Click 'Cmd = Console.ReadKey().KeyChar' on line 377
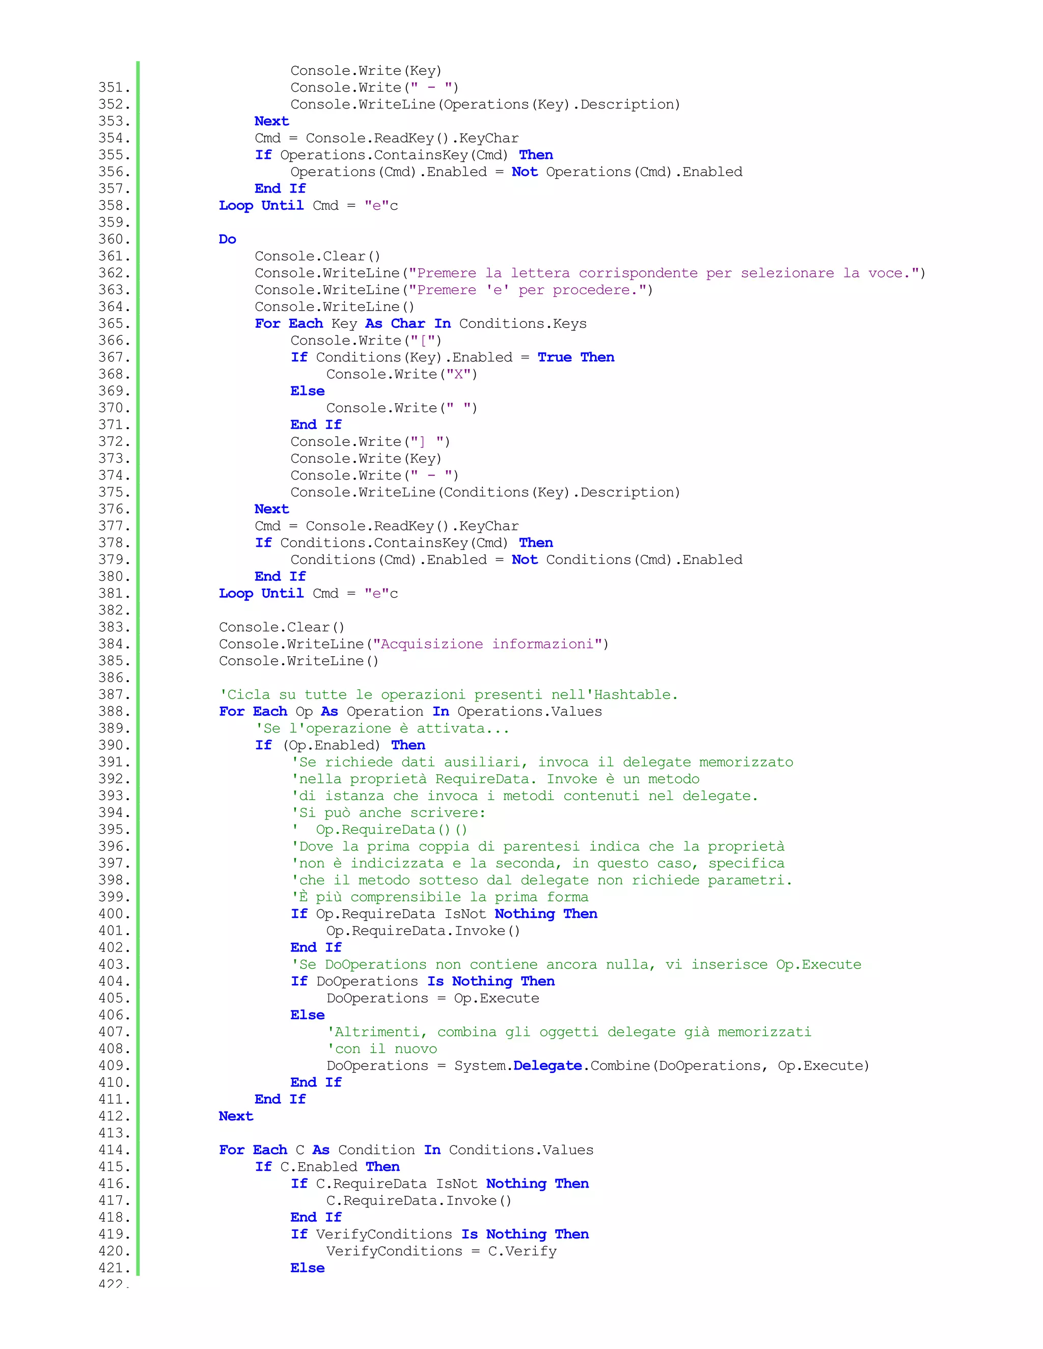This screenshot has height=1349, width=1043. click(387, 526)
